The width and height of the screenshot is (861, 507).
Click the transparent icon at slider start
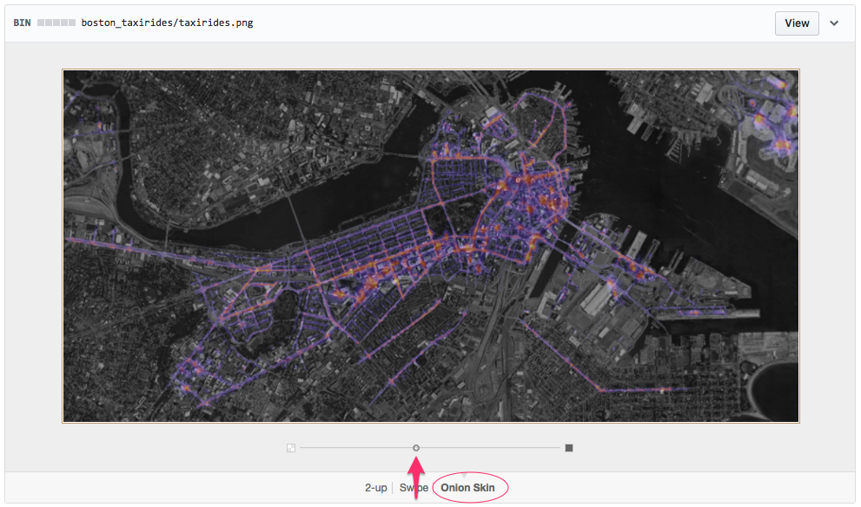click(x=291, y=448)
